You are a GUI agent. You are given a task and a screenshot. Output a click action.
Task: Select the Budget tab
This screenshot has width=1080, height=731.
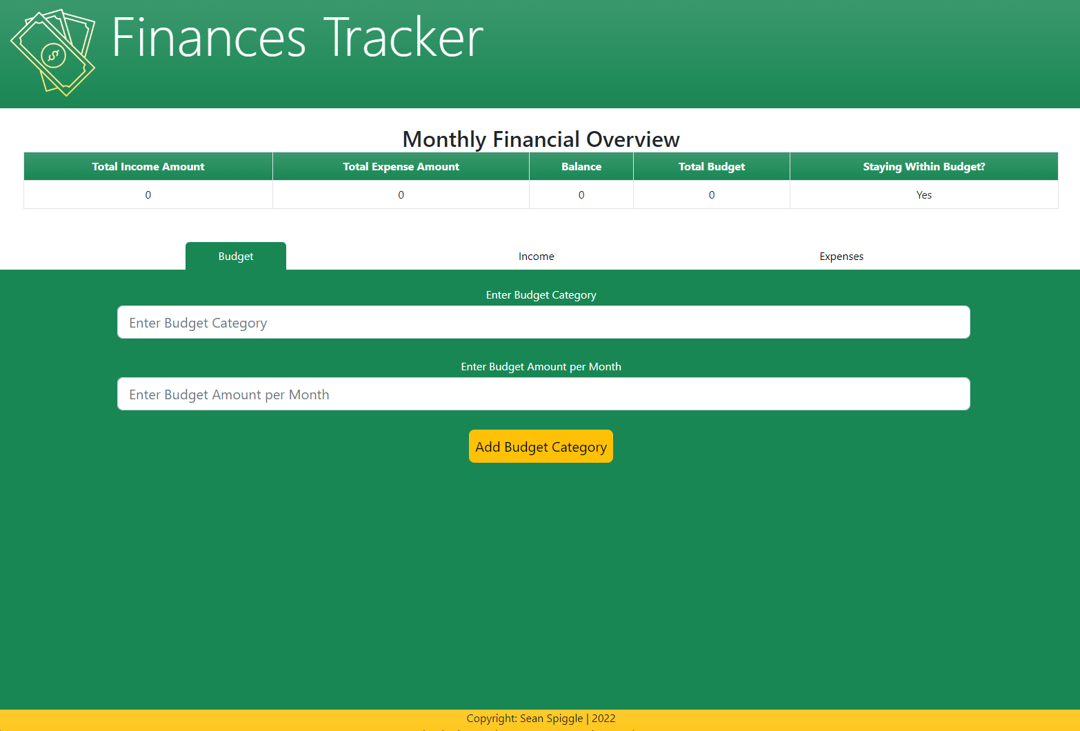[x=235, y=256]
